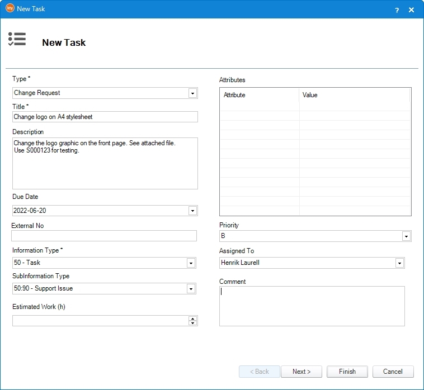This screenshot has height=390, width=424.
Task: Expand the Priority dropdown
Action: pyautogui.click(x=406, y=236)
